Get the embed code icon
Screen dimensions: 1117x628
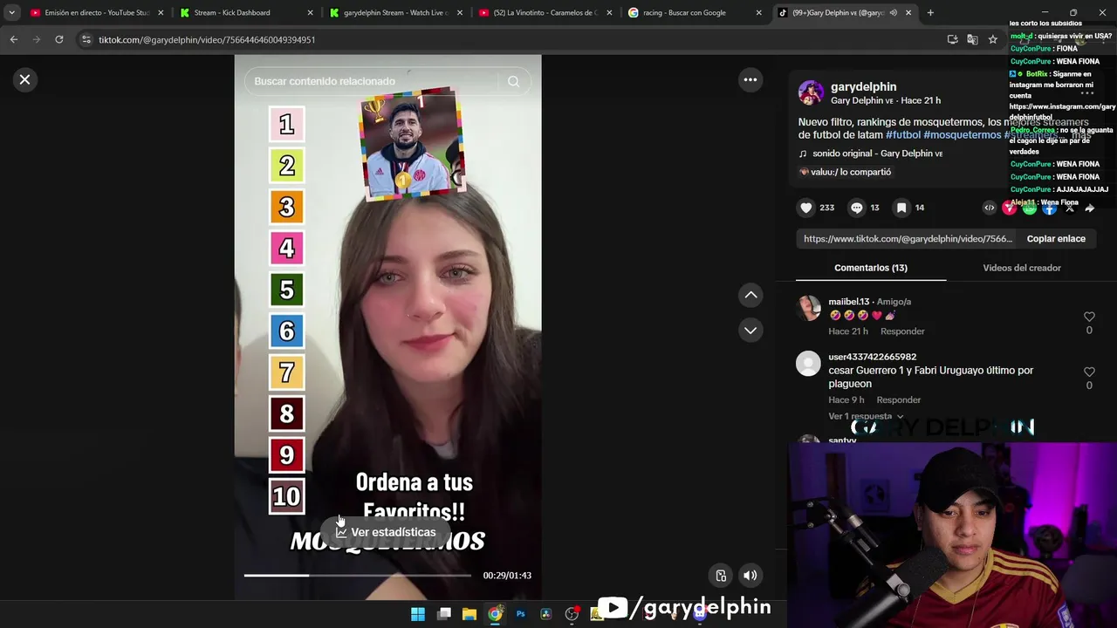989,208
